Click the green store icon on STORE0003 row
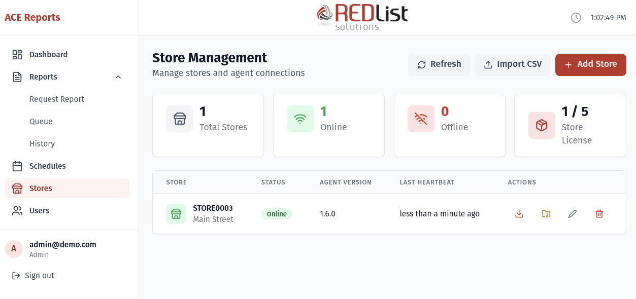Screen dimensions: 636x299 tap(176, 213)
